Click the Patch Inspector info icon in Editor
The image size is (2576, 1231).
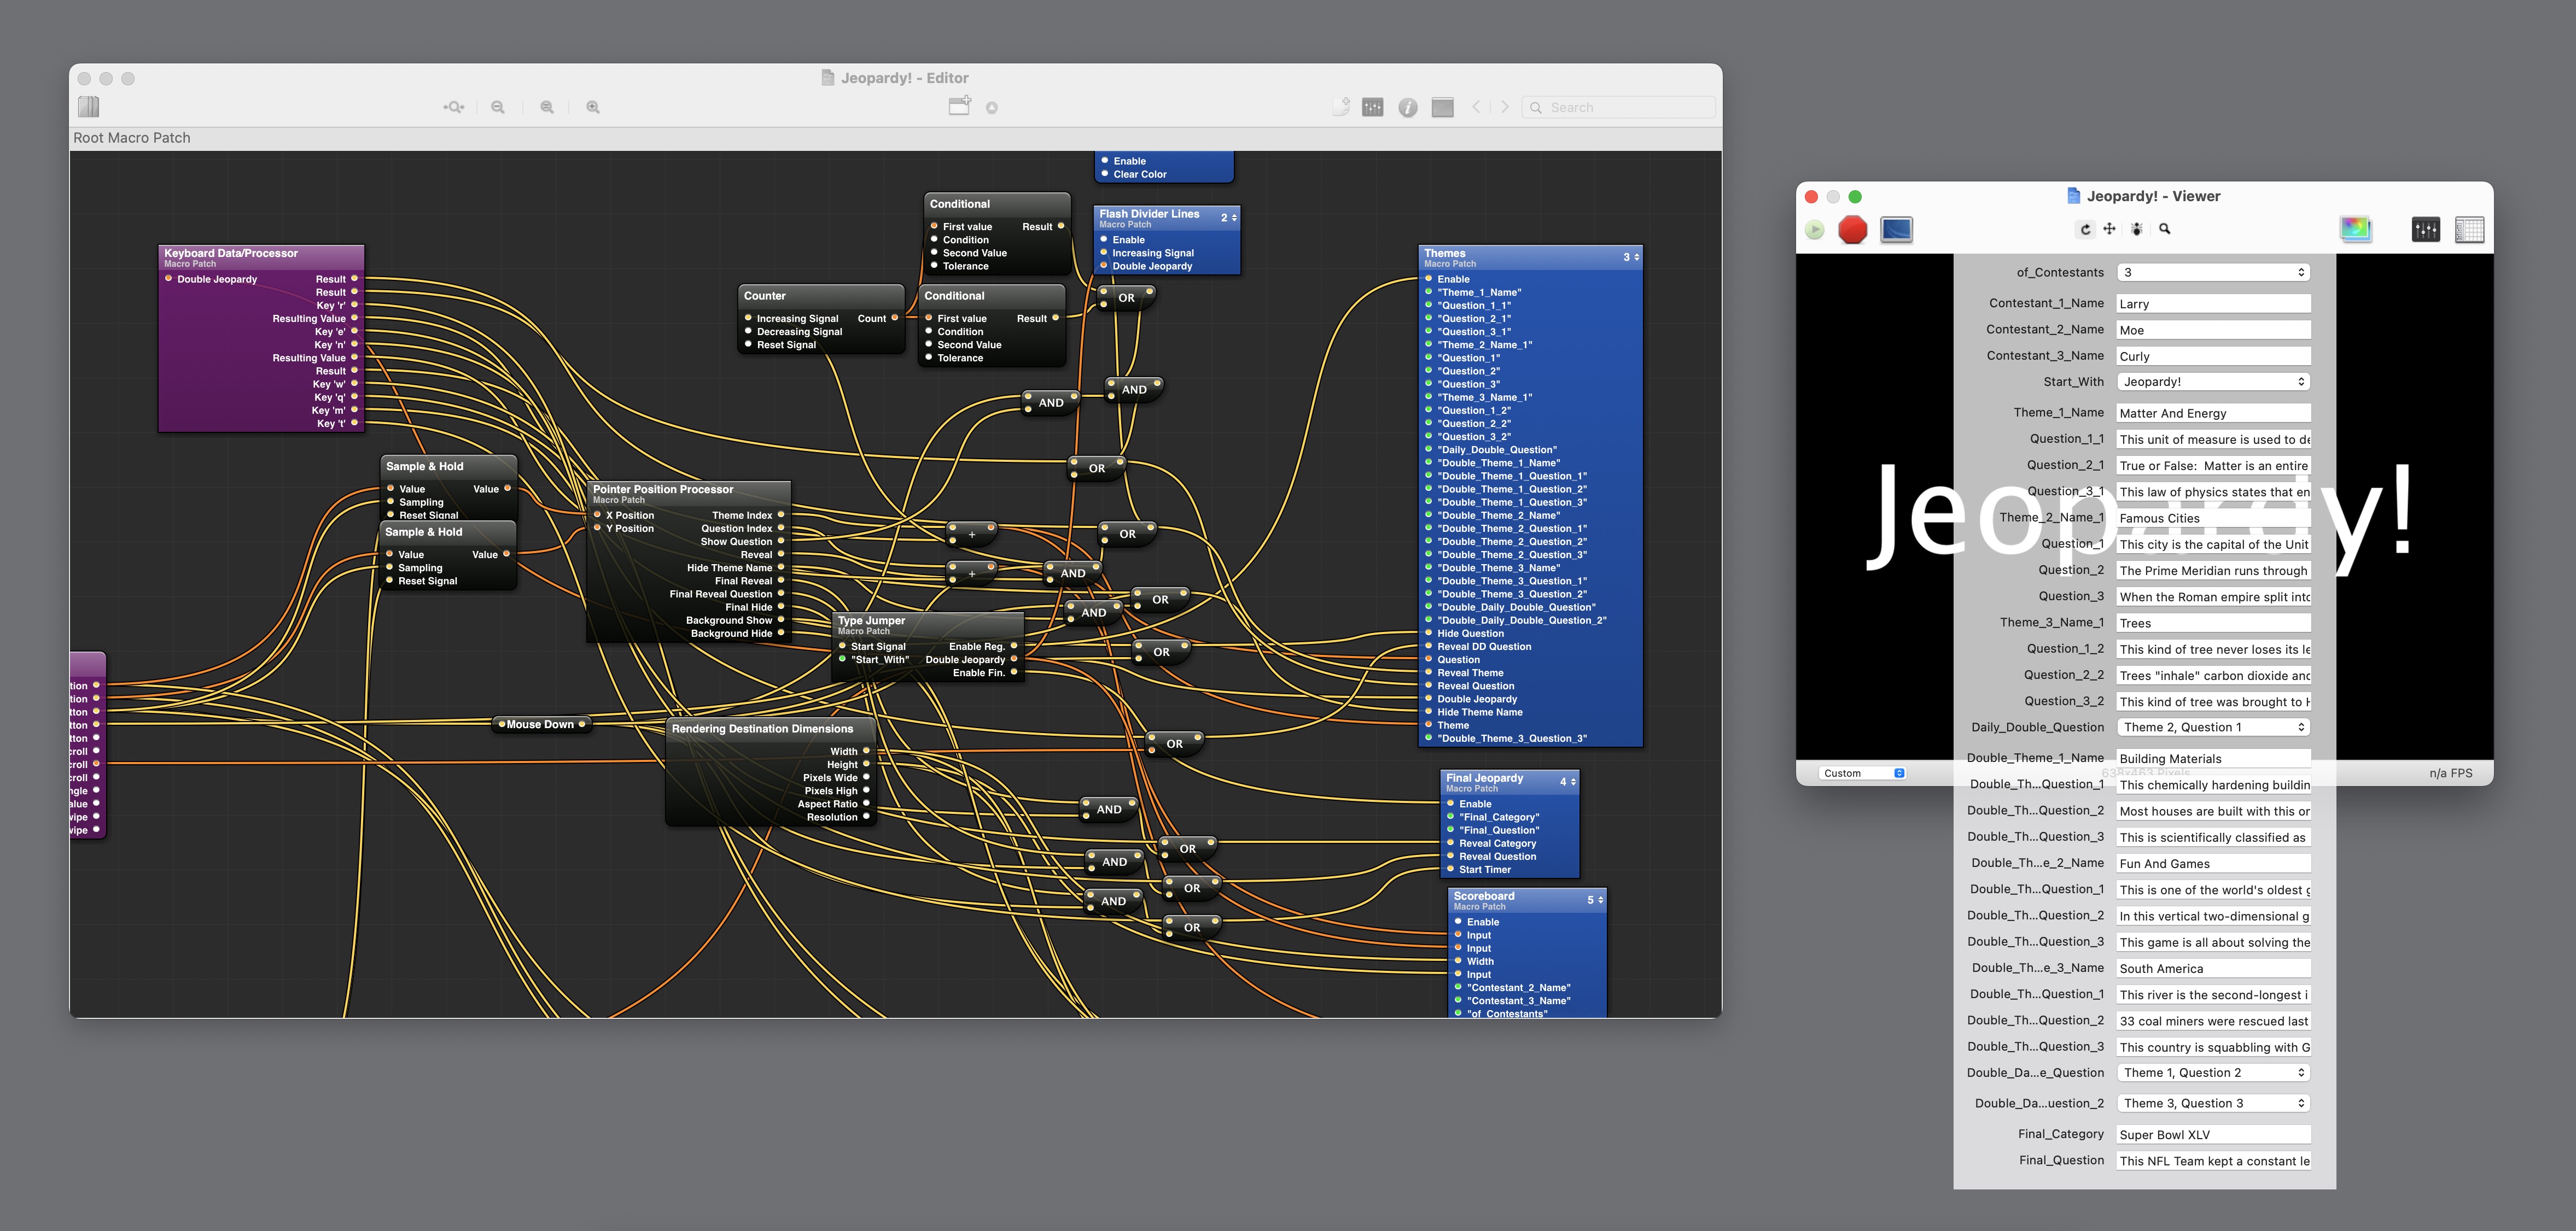coord(1407,107)
